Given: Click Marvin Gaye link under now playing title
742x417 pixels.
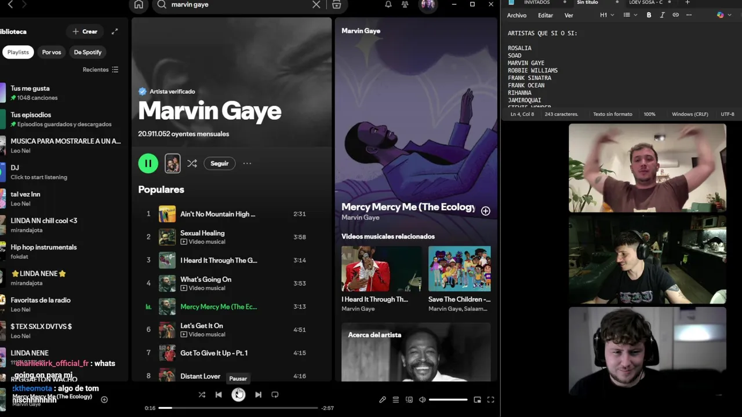Looking at the screenshot, I should click(x=360, y=217).
